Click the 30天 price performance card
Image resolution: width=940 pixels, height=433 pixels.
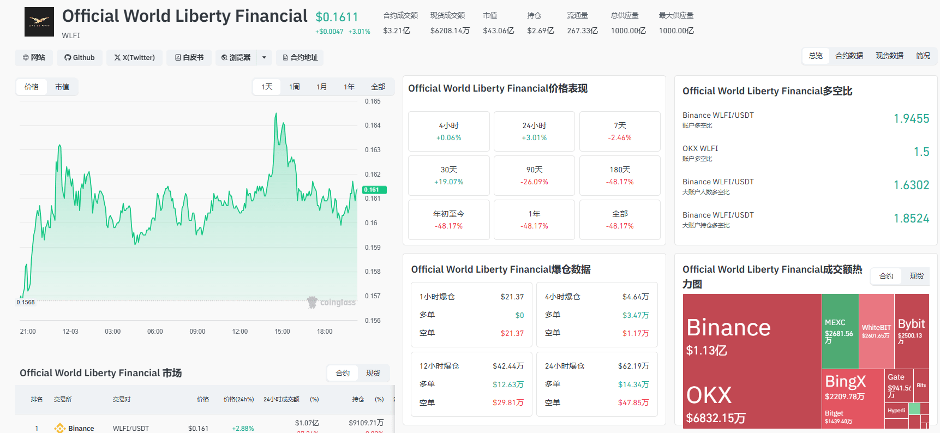point(448,176)
